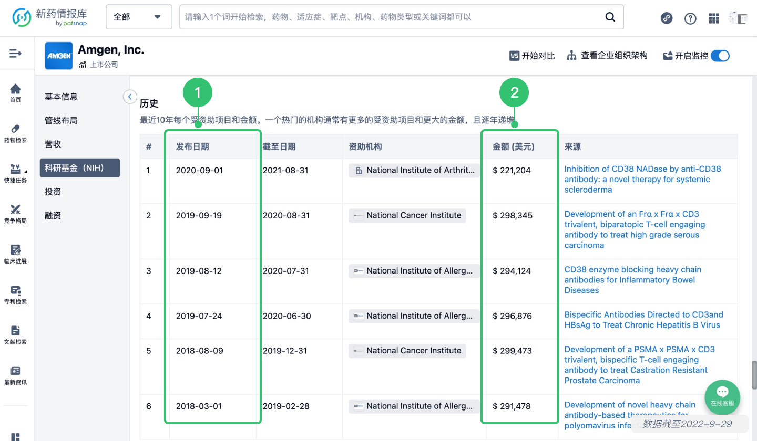Open novel heavy chain polyomavirus link
Image resolution: width=757 pixels, height=441 pixels.
[630, 415]
